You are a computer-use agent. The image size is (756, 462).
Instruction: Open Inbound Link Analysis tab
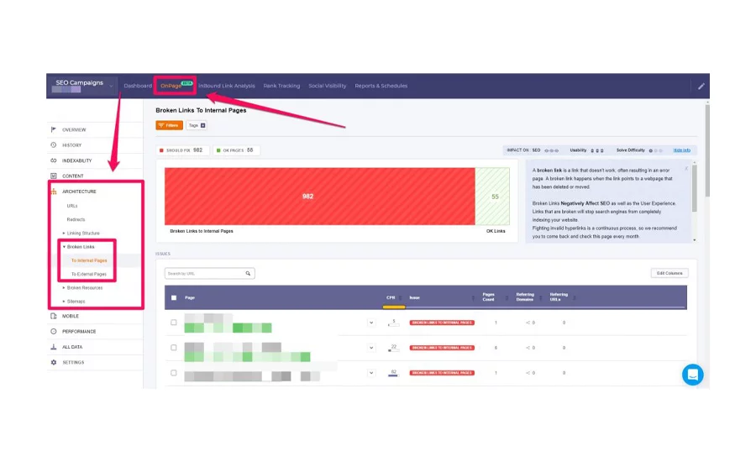227,86
